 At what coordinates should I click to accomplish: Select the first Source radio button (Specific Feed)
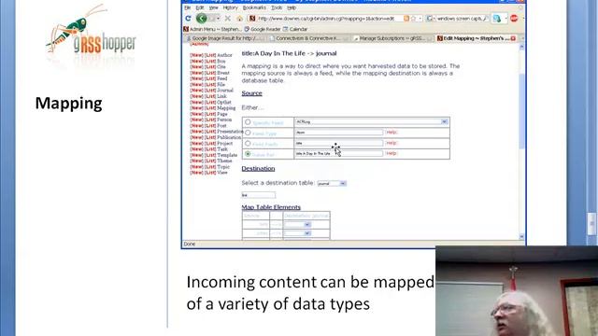[248, 122]
